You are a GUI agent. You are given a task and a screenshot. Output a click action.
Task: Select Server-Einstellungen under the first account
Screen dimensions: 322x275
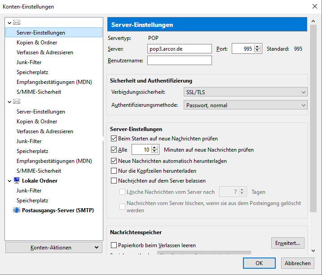(54, 32)
